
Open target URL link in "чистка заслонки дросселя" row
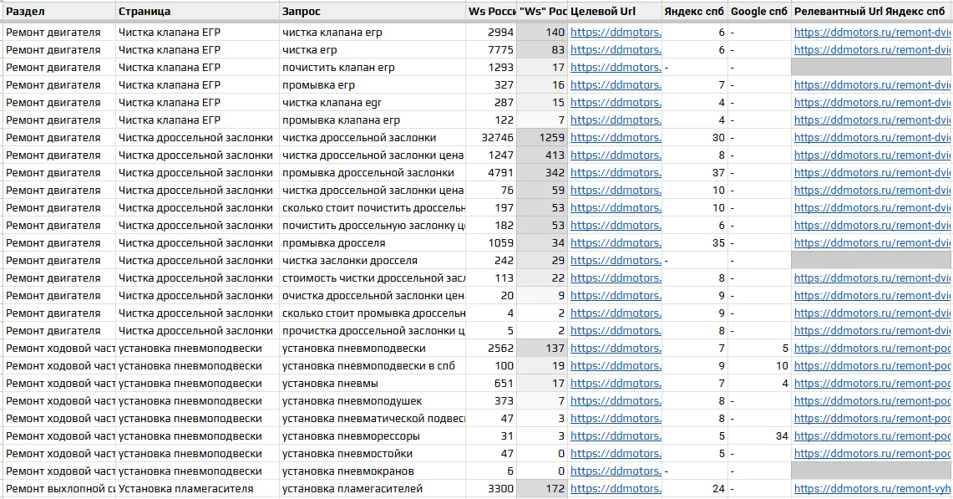[x=616, y=261]
